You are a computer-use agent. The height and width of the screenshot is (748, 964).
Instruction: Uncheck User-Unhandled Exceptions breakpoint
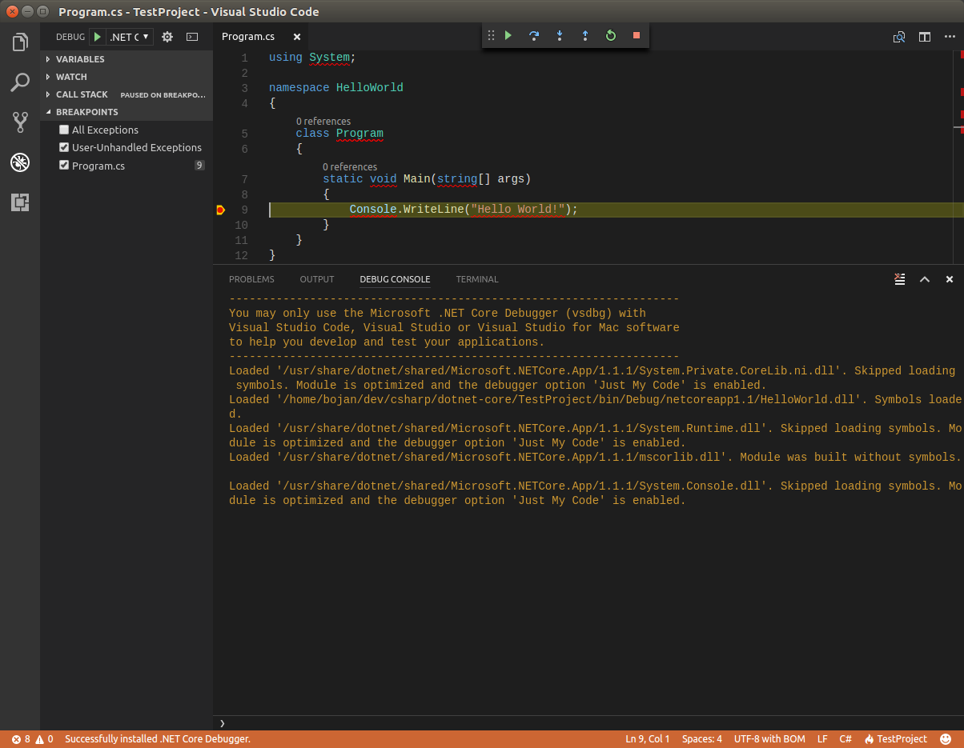[64, 147]
